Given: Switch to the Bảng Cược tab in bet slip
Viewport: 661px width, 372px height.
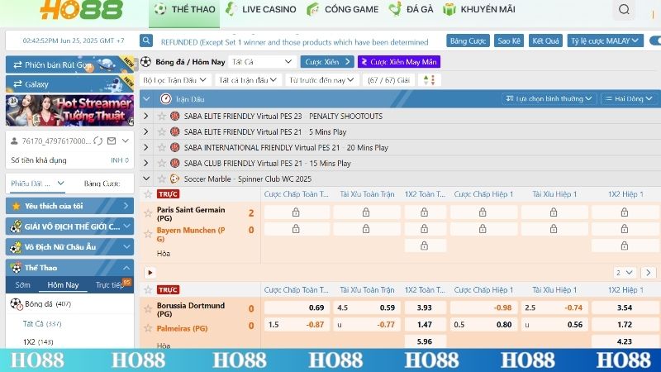Looking at the screenshot, I should pyautogui.click(x=102, y=184).
